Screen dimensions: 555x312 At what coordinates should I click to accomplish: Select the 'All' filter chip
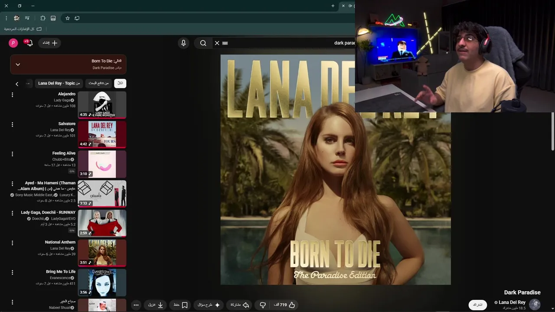120,83
